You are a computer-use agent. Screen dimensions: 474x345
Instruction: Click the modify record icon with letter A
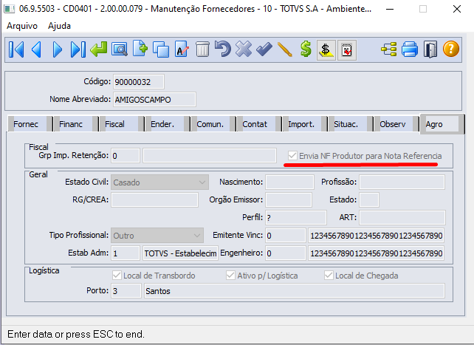182,49
